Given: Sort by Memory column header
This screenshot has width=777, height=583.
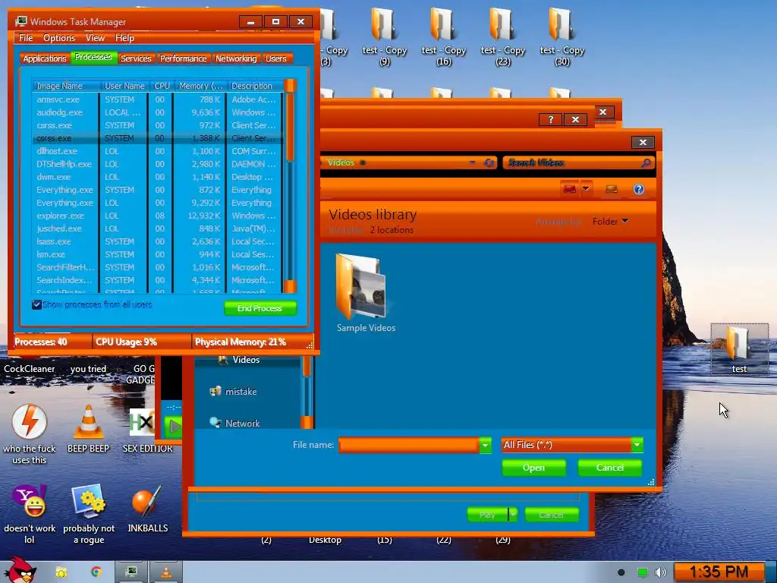Looking at the screenshot, I should click(200, 86).
